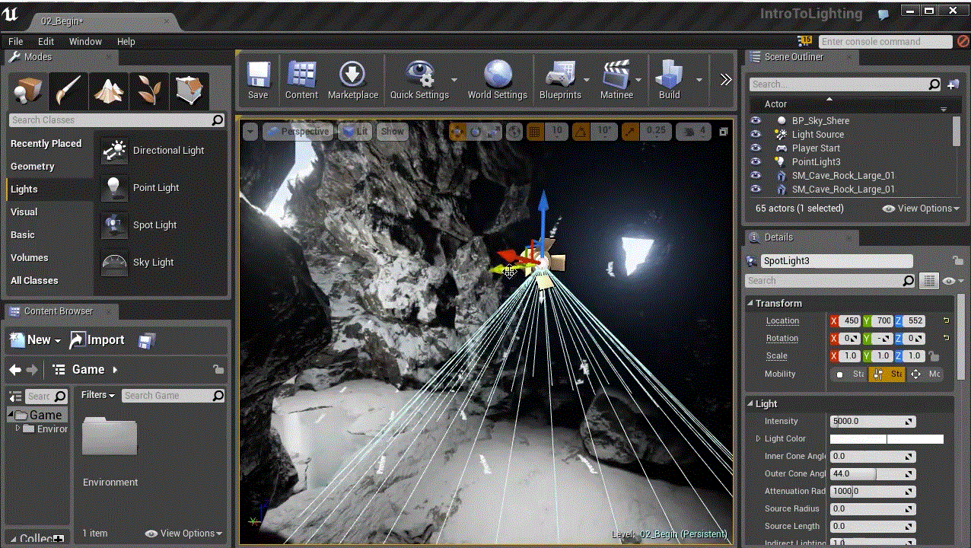
Task: Expand the toolbar overflow chevron
Action: [725, 80]
